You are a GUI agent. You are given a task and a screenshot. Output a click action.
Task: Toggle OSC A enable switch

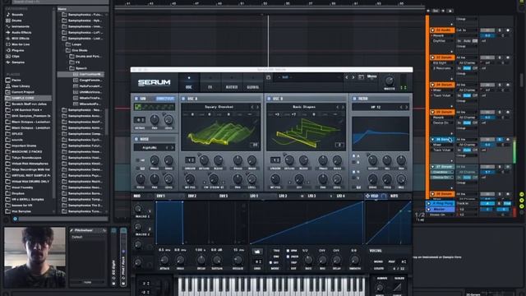point(183,99)
